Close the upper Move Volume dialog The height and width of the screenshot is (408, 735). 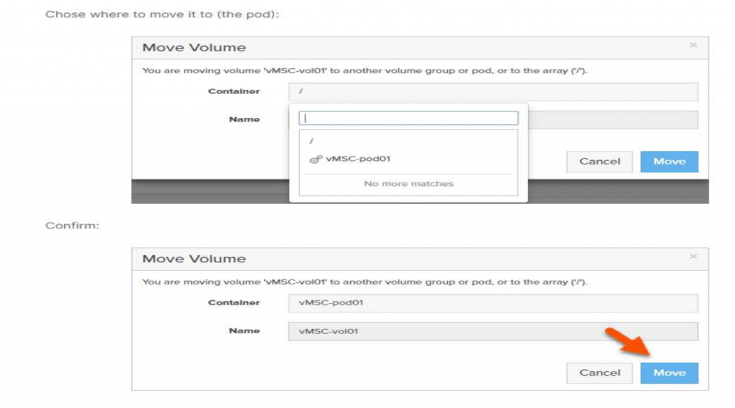tap(693, 45)
